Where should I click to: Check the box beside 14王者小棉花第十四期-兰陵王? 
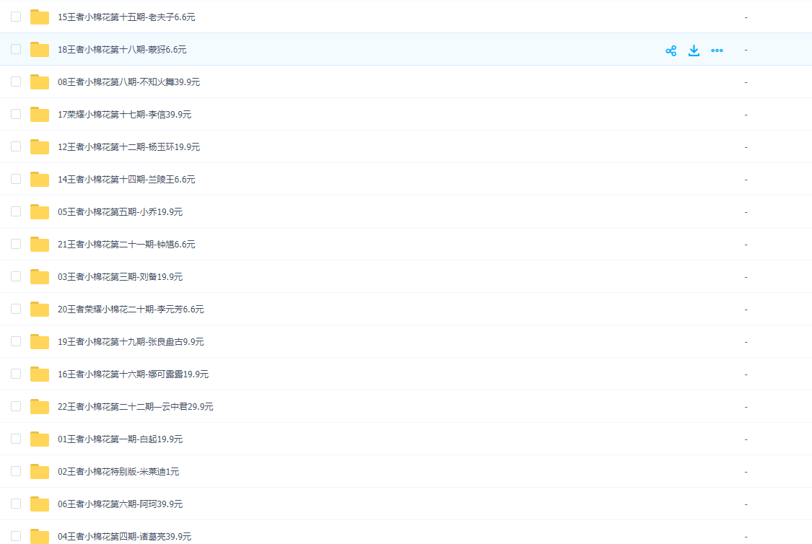16,179
